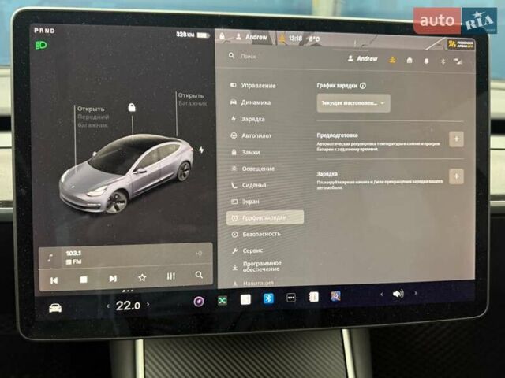Click the HomeLink garage icon in settings header
The height and width of the screenshot is (378, 505).
coord(410,59)
